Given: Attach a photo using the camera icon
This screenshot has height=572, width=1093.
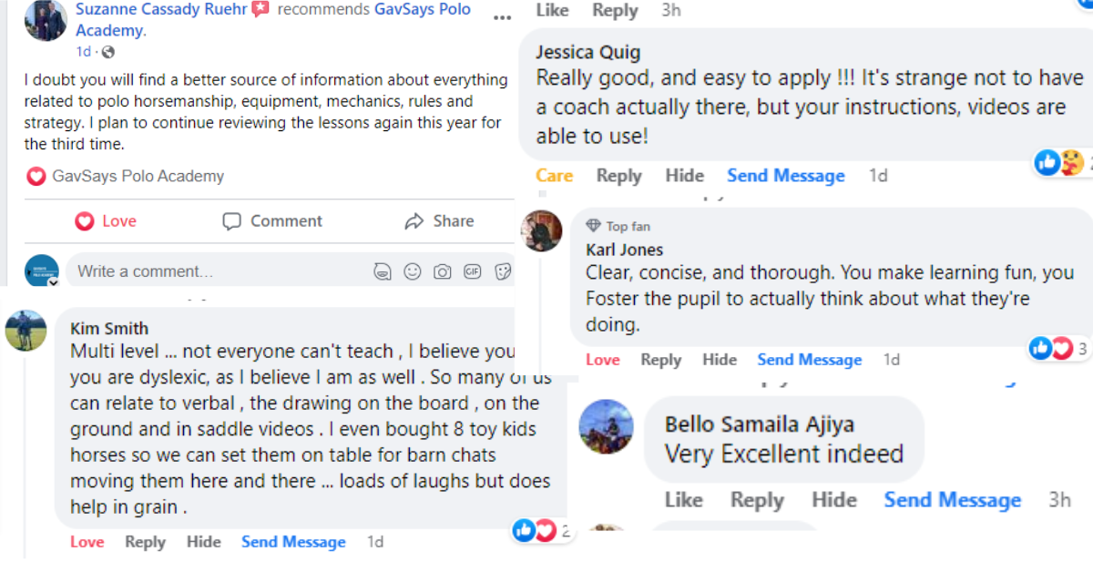Looking at the screenshot, I should pyautogui.click(x=443, y=271).
